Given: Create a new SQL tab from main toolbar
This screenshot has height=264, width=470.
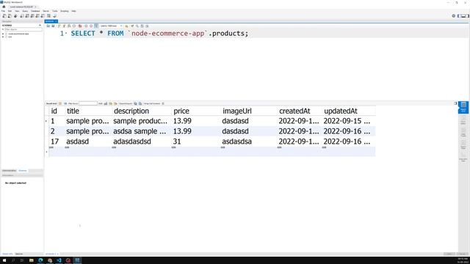Looking at the screenshot, I should coord(4,16).
